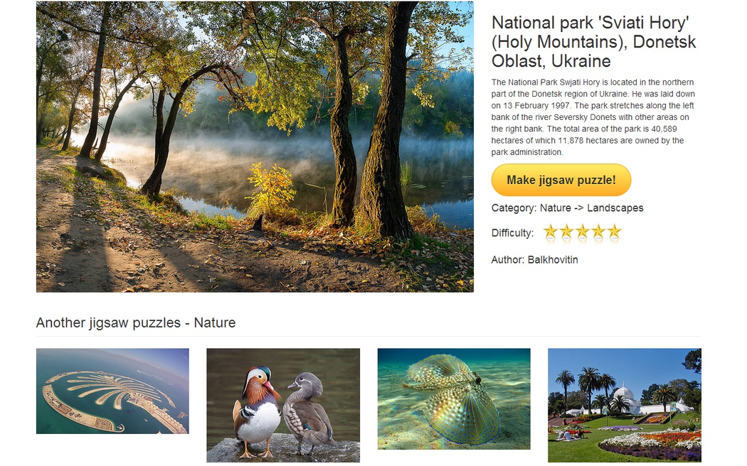Viewport: 747px width, 466px height.
Task: Select the middle (third) difficulty star
Action: coord(582,232)
